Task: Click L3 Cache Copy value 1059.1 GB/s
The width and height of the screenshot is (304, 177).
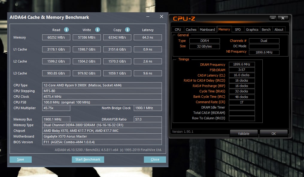Action: 117,73
